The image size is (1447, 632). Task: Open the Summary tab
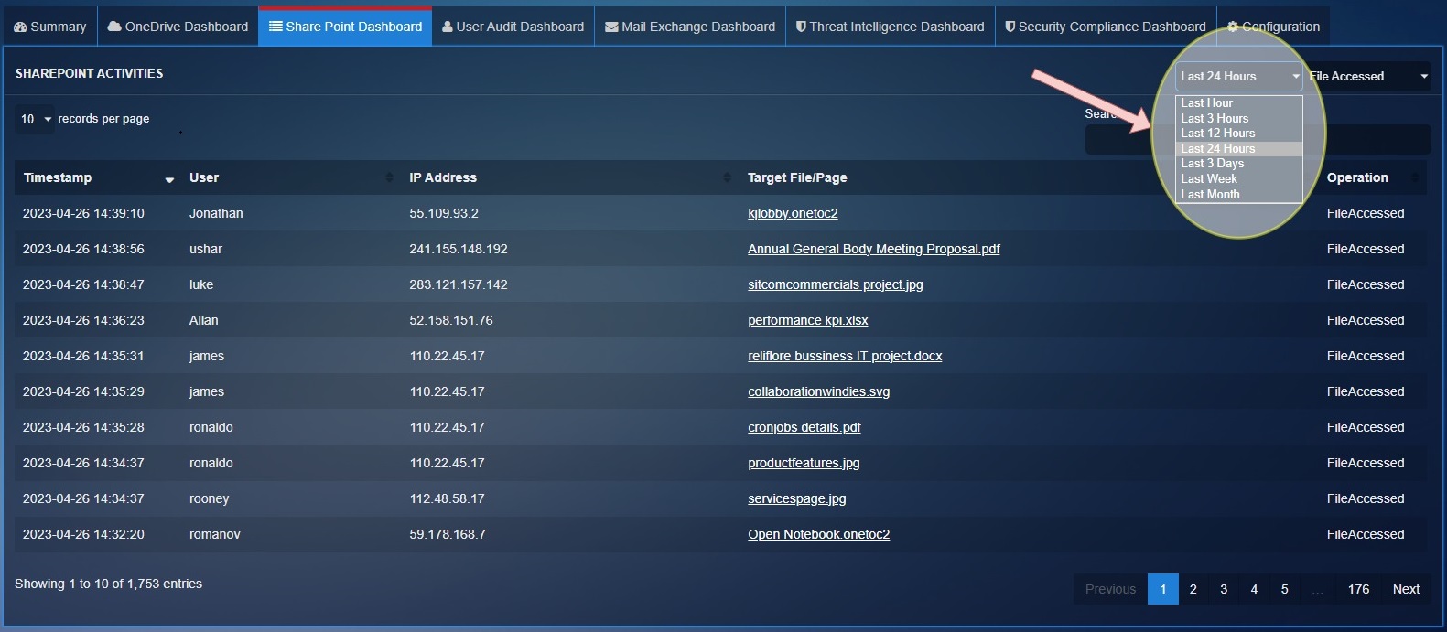pyautogui.click(x=49, y=27)
